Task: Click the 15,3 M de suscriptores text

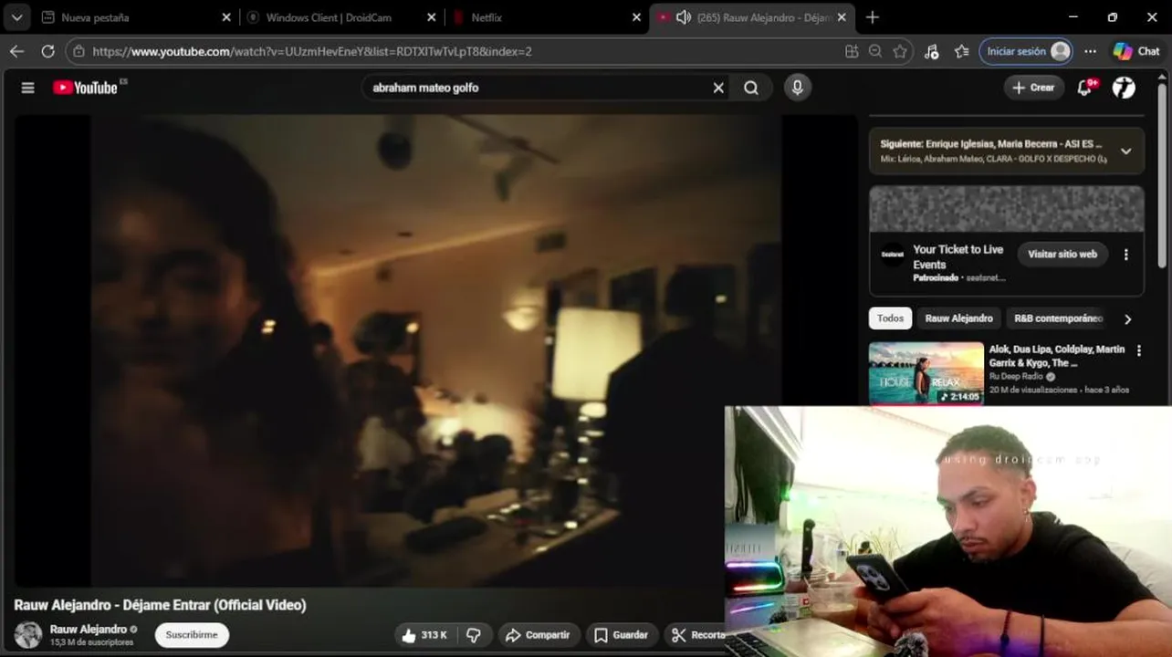Action: point(91,642)
